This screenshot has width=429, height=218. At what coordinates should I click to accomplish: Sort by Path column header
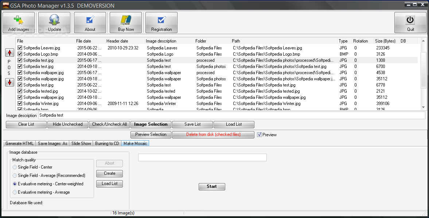(284, 41)
